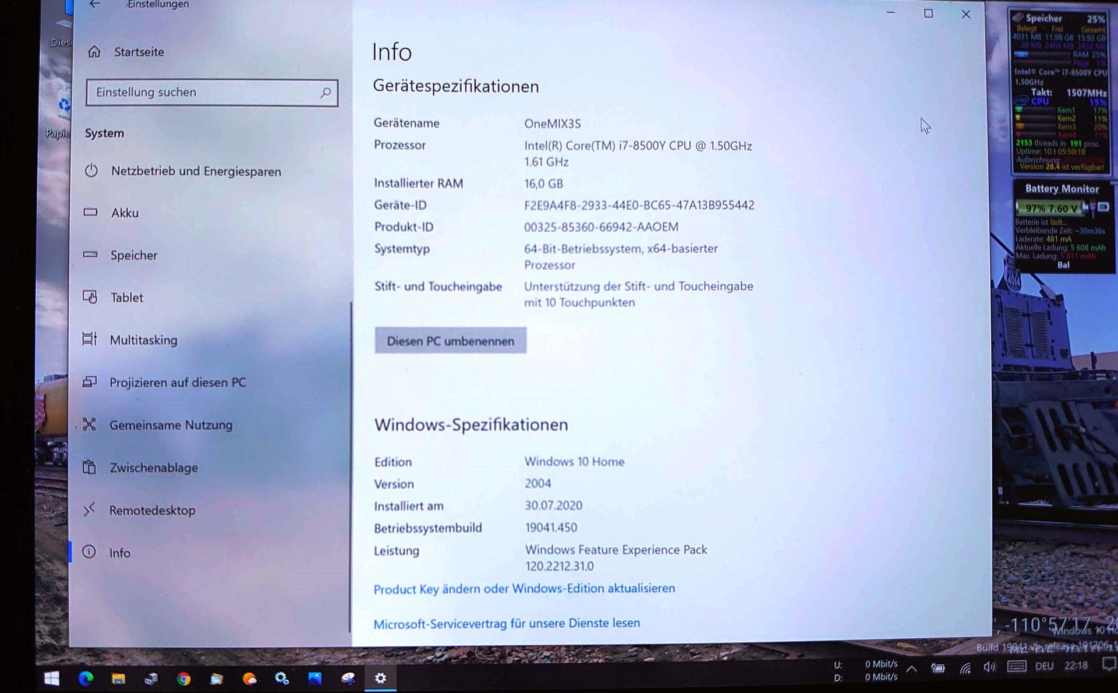Click the sharing icon beside Gemeinsame Nutzung
1118x693 pixels.
pos(89,425)
